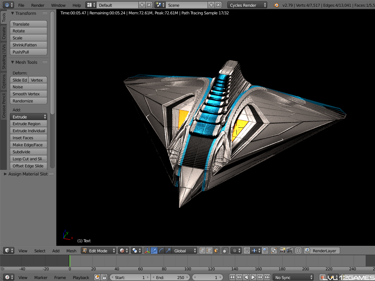Add a new scene
The width and height of the screenshot is (375, 281).
211,5
